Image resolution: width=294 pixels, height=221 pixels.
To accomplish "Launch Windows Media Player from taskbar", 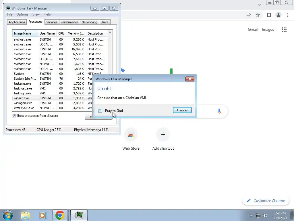I will tap(43, 216).
